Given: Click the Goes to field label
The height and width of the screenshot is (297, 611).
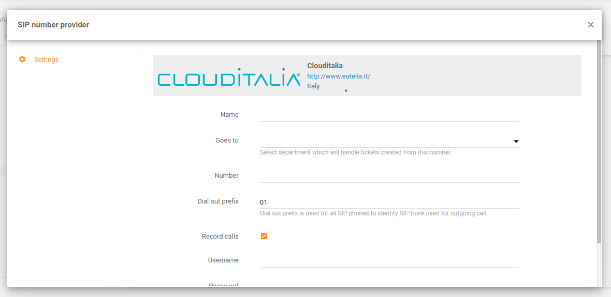Looking at the screenshot, I should [x=227, y=140].
